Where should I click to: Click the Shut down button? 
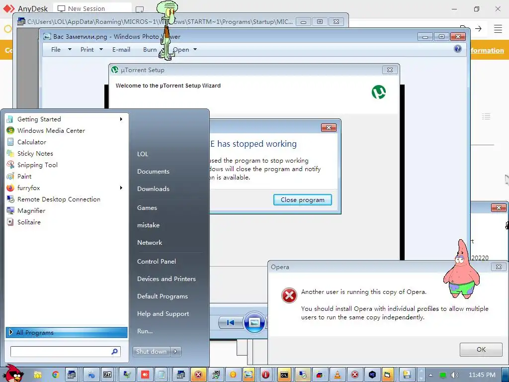(x=151, y=352)
